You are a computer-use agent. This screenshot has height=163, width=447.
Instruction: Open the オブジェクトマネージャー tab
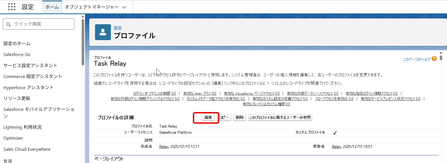92,7
